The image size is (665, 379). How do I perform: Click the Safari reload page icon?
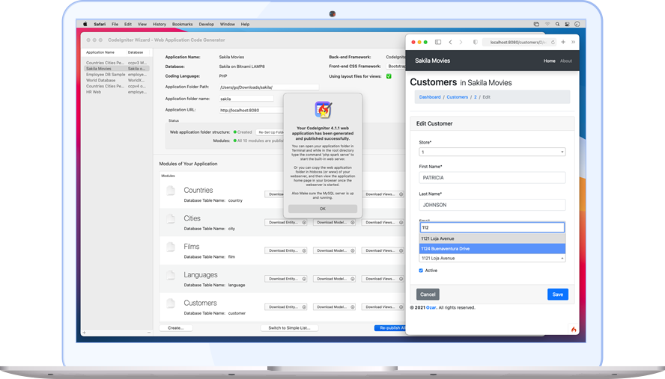553,42
